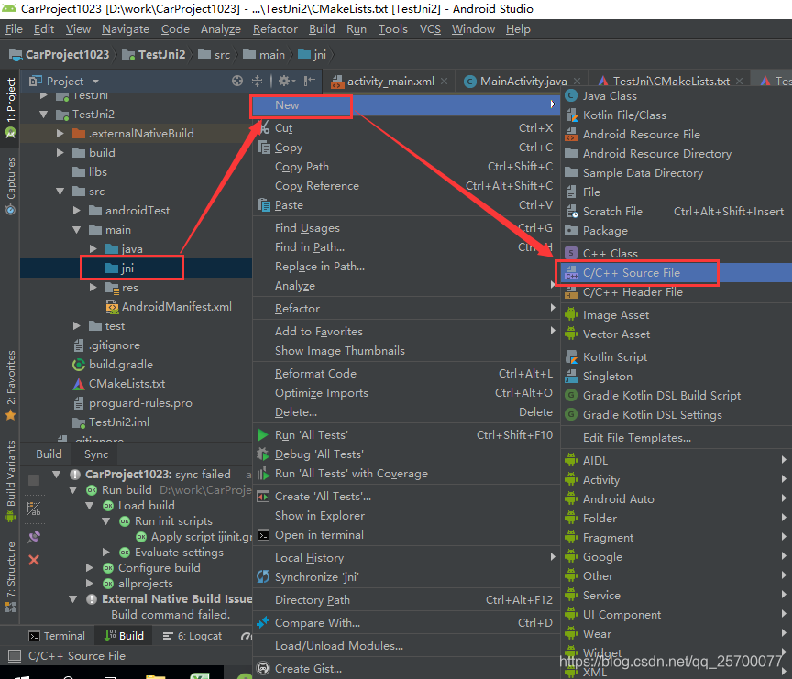Switch to Sync tab in Build panel
Screen dimensions: 792x679
(96, 454)
